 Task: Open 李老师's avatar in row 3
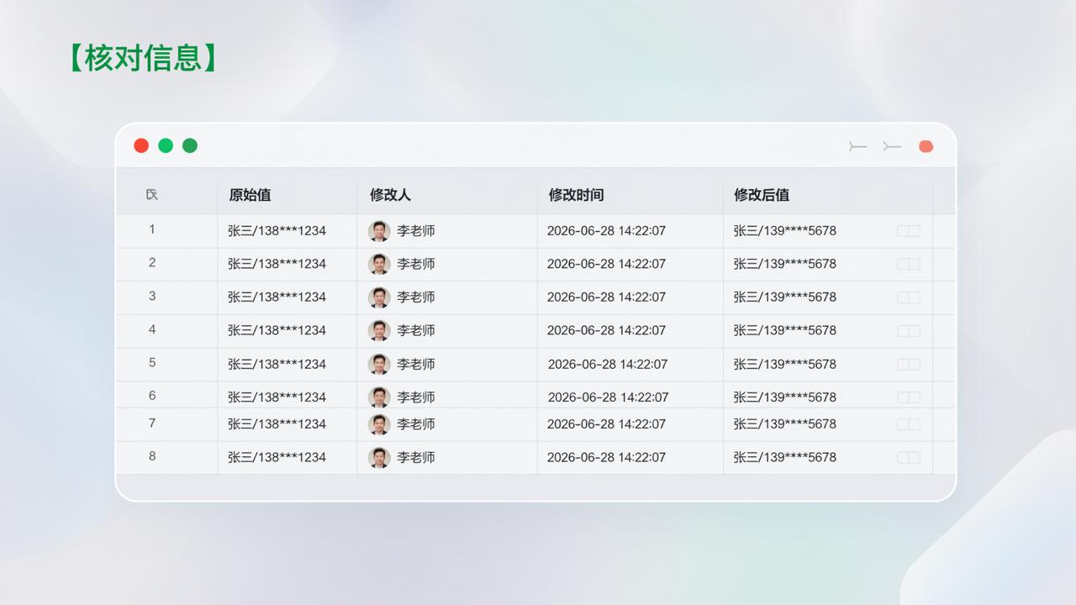point(379,297)
